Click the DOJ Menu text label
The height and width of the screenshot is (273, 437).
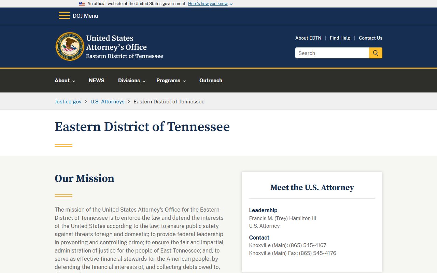(85, 16)
